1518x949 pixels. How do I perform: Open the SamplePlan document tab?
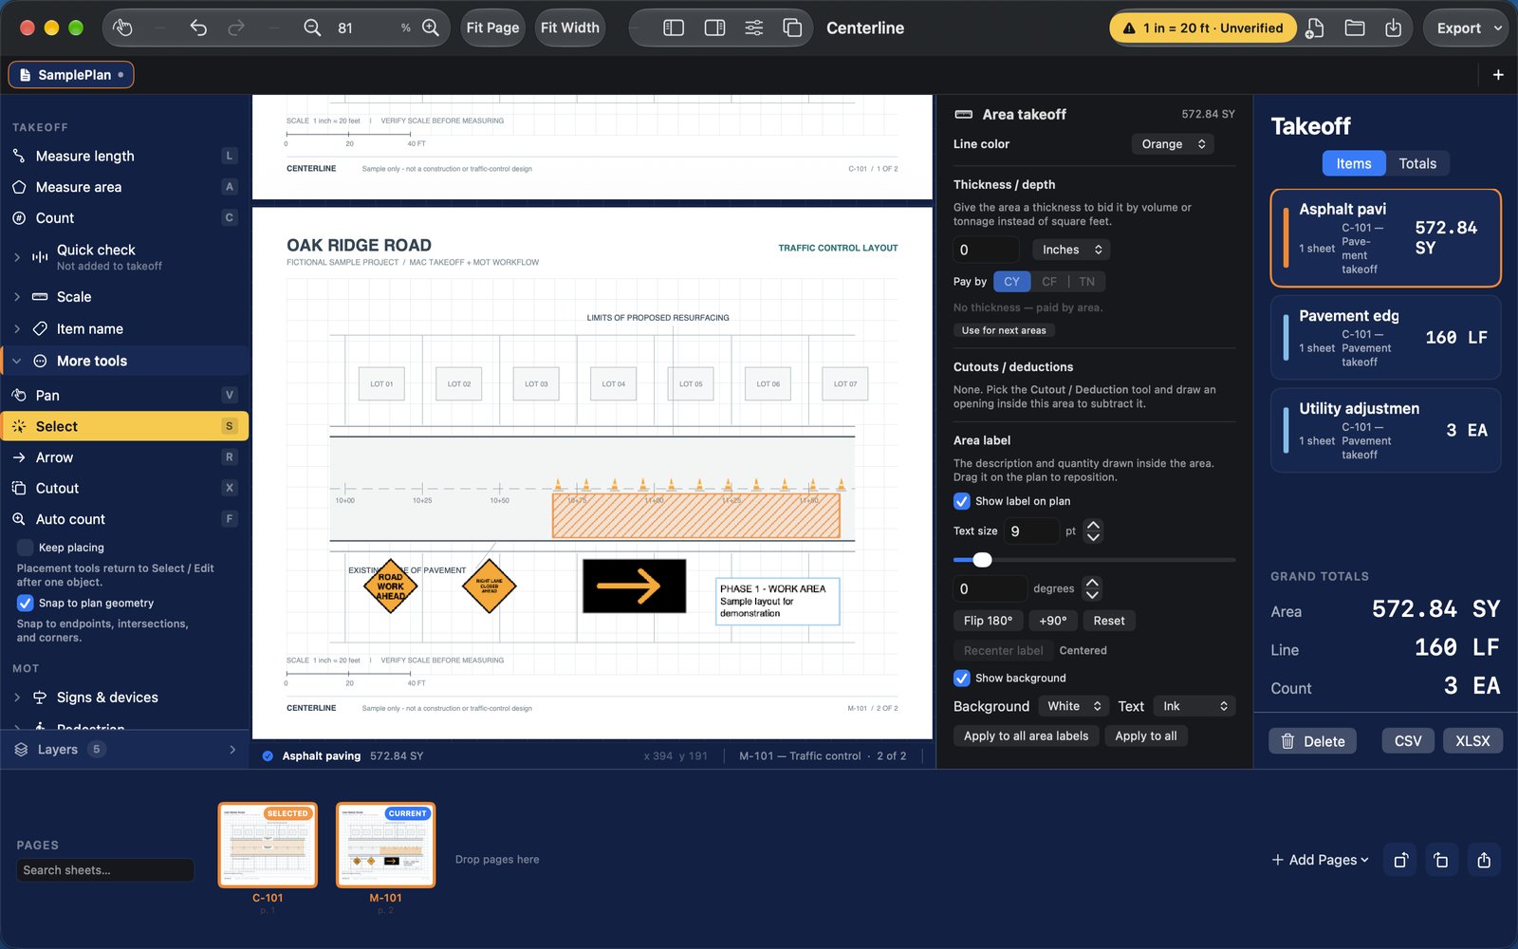[71, 75]
